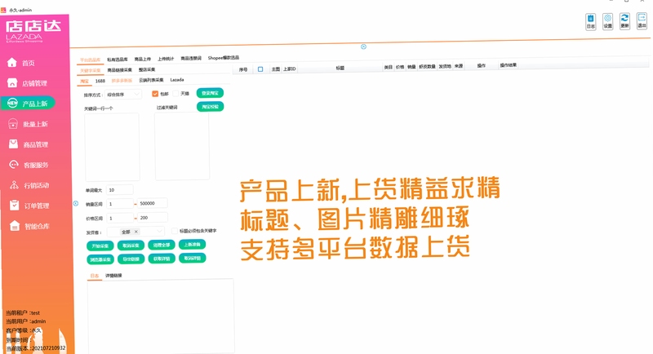653x354 pixels.
Task: Open the 商品管理 product management icon
Action: point(13,144)
